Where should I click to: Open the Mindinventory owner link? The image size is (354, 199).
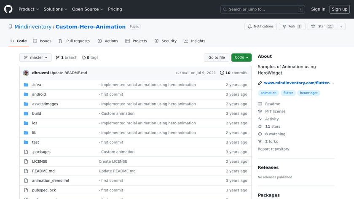pyautogui.click(x=33, y=27)
